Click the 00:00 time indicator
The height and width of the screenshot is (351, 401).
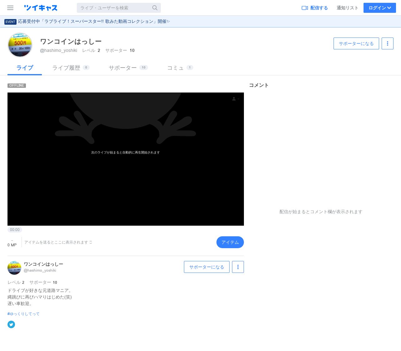[x=15, y=230]
